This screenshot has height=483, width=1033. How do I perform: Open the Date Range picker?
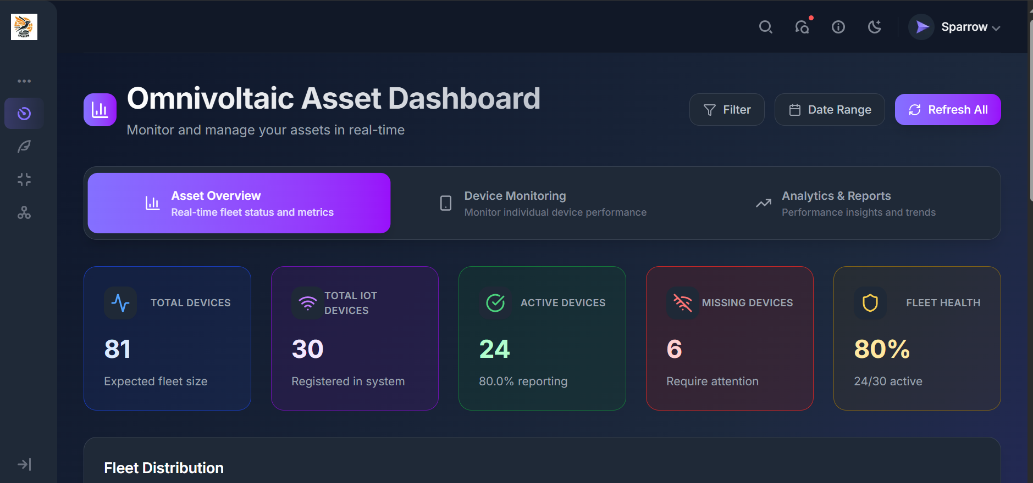[830, 110]
